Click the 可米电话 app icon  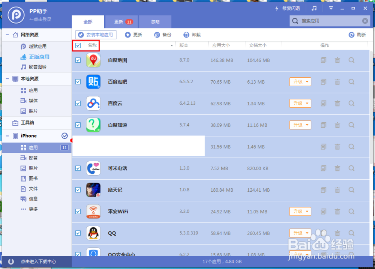(x=93, y=168)
